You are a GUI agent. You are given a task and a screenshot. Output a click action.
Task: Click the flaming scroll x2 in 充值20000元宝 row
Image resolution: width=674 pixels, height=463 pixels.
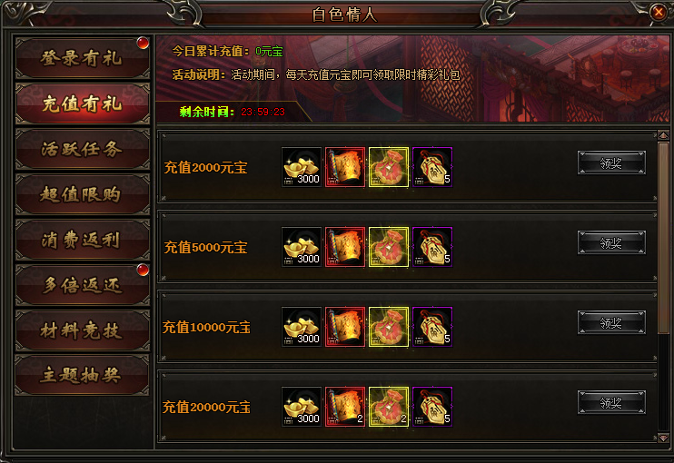(x=345, y=407)
